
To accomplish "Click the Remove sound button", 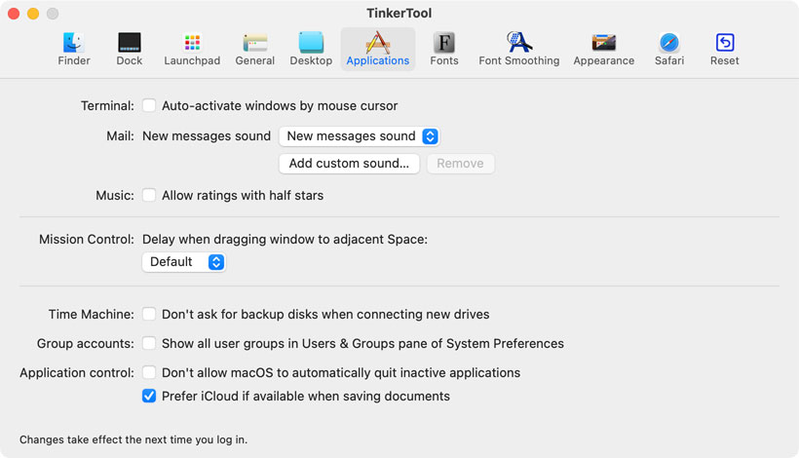I will [460, 164].
